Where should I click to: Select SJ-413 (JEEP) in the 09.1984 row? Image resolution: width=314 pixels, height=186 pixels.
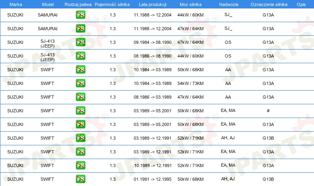(47, 43)
